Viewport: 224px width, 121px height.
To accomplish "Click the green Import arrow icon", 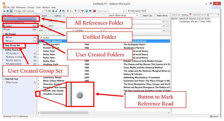I will [57, 11].
